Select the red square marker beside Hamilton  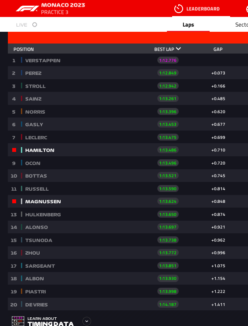14,150
